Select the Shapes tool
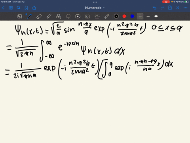 coord(58,16)
